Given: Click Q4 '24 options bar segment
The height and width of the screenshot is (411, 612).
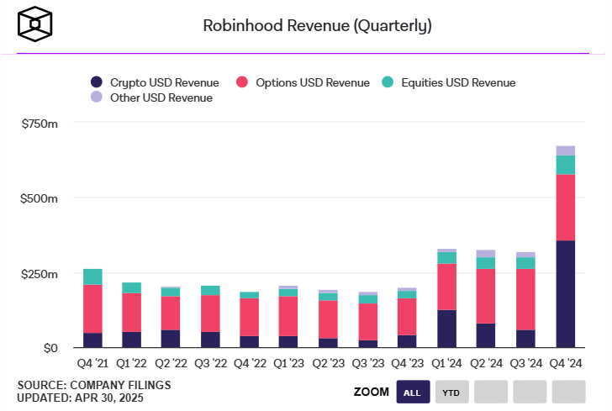Looking at the screenshot, I should pos(565,208).
